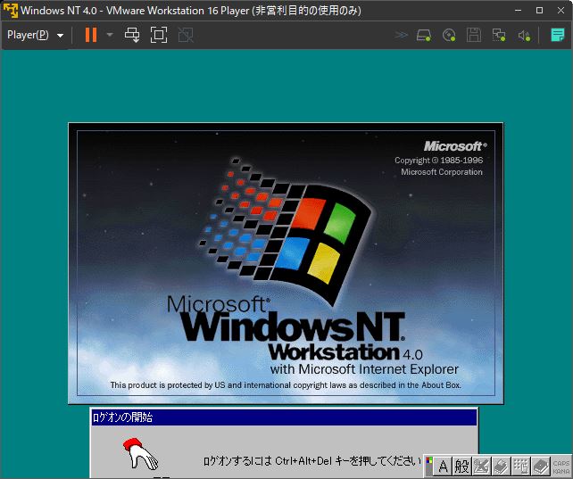Open the IME soft keyboard icon
573x479 pixels.
[x=520, y=466]
